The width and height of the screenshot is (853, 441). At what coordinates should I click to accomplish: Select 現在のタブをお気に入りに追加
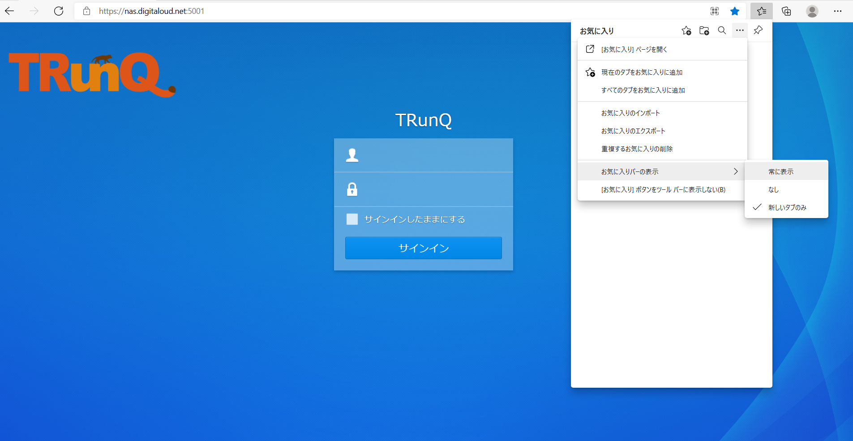click(x=662, y=72)
